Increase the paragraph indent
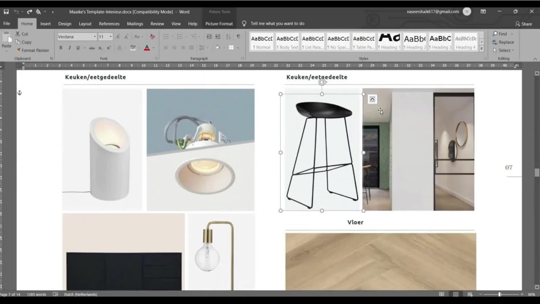 click(x=218, y=37)
